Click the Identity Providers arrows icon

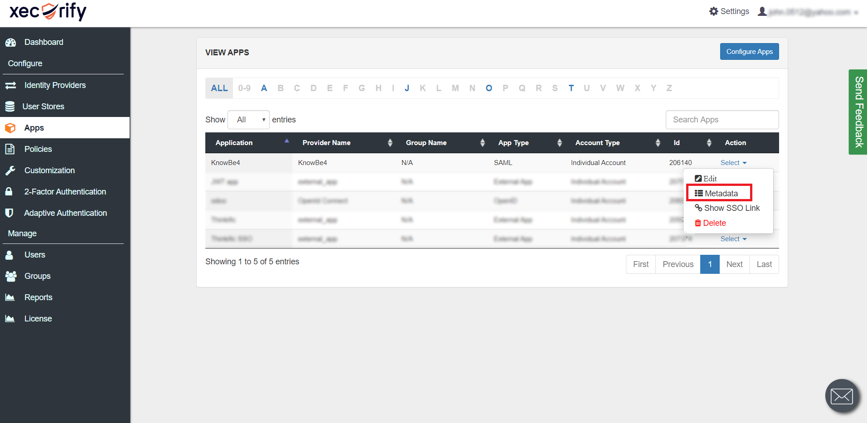[x=10, y=85]
